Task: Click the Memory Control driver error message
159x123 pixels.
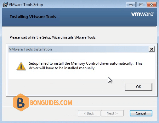Action: click(86, 66)
